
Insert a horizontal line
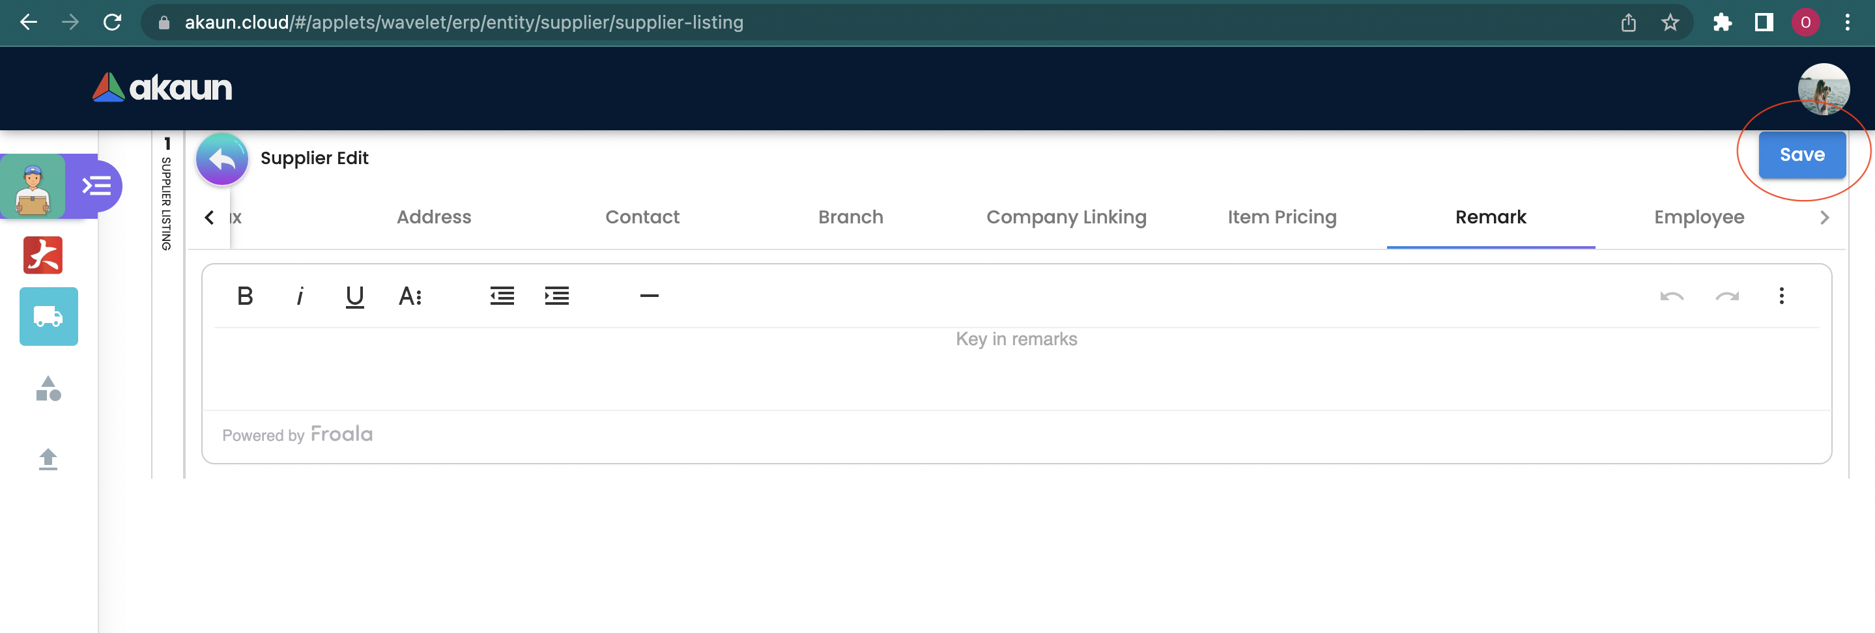click(x=650, y=296)
